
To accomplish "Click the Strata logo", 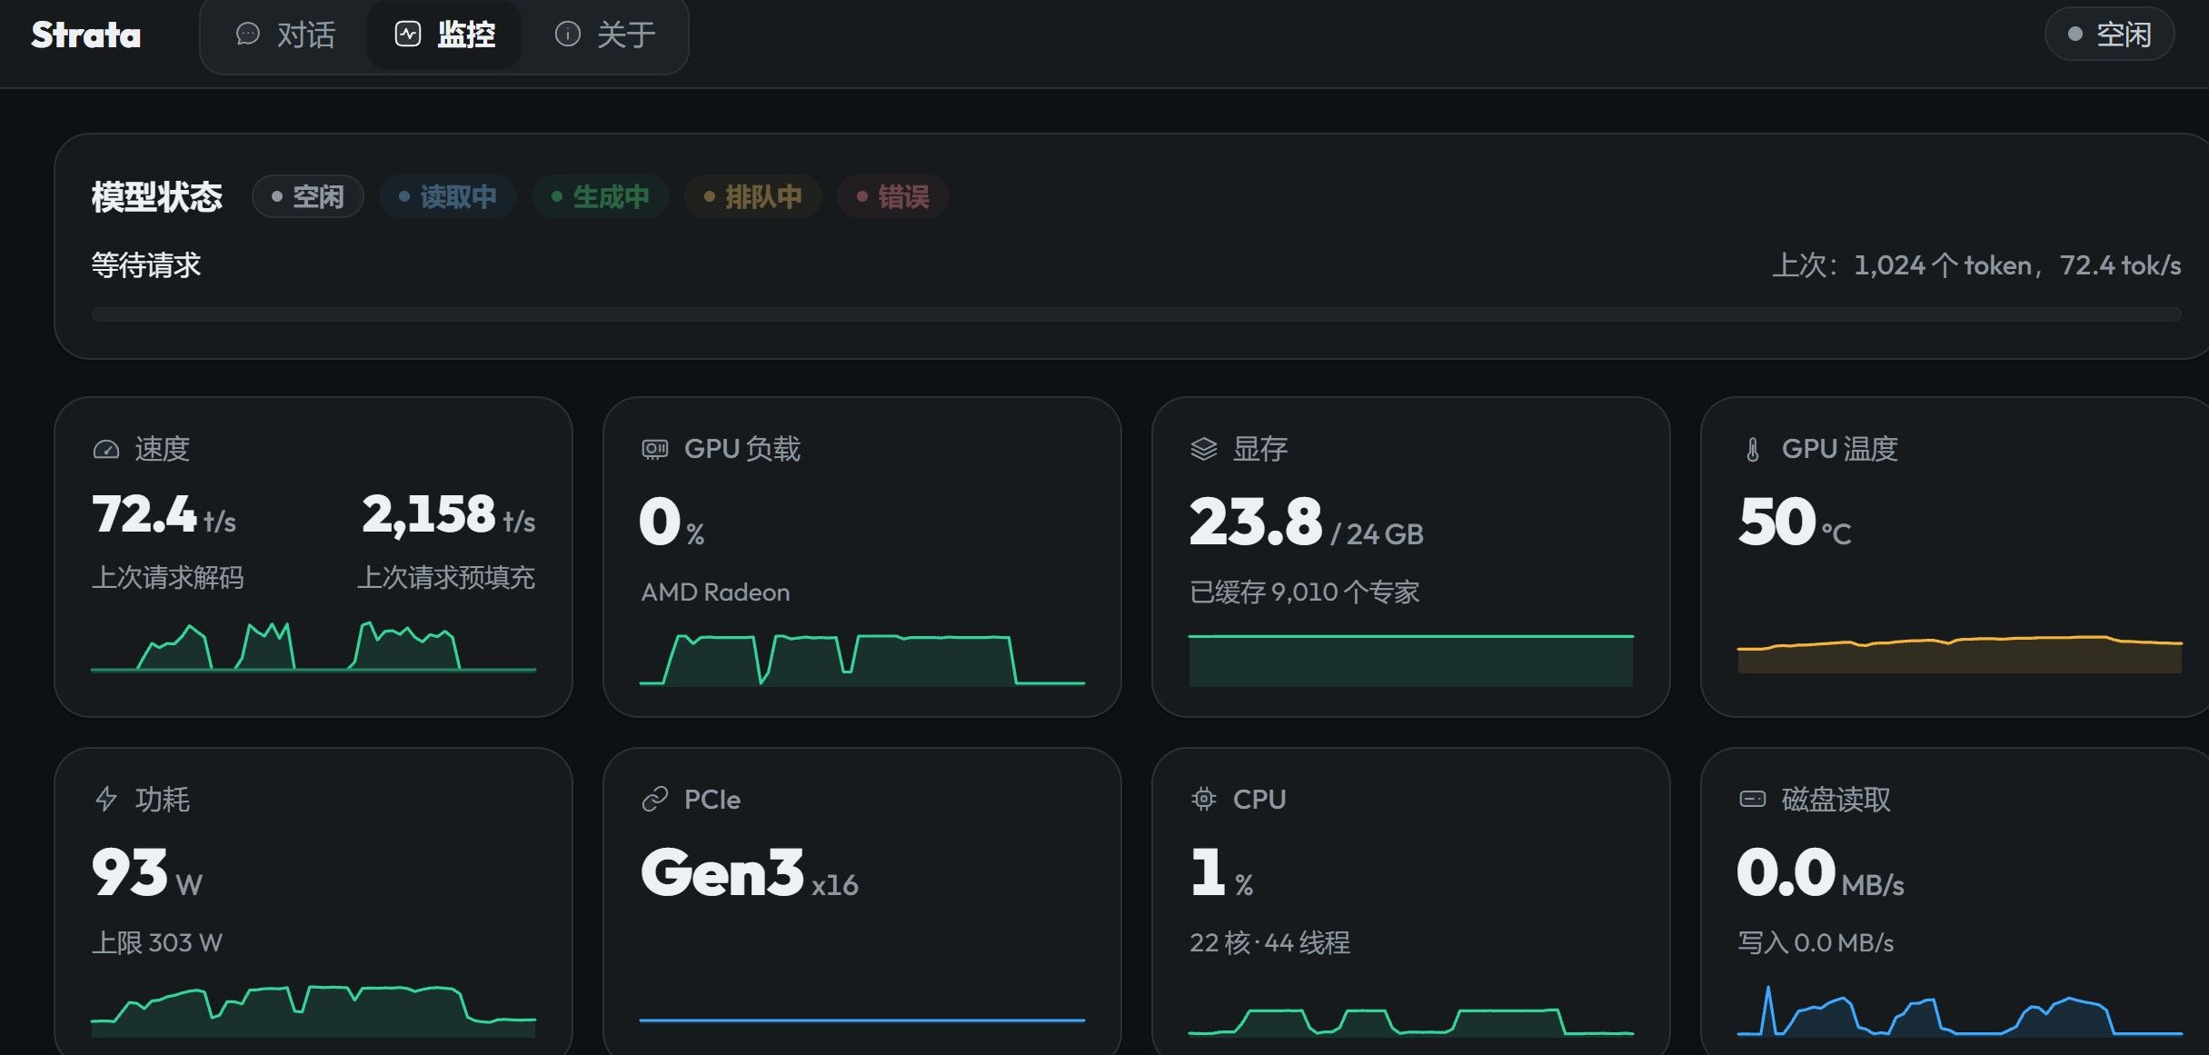I will 86,35.
